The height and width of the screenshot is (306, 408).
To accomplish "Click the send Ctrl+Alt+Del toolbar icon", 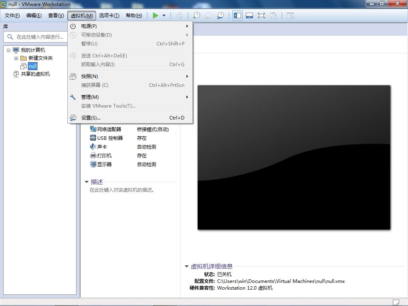I will tap(179, 16).
